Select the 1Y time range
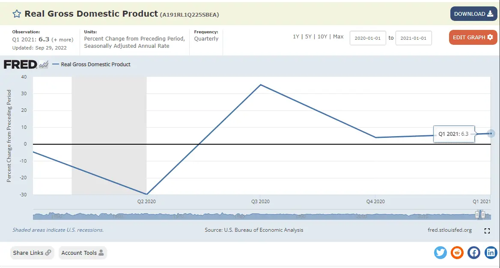The width and height of the screenshot is (500, 268). (296, 37)
